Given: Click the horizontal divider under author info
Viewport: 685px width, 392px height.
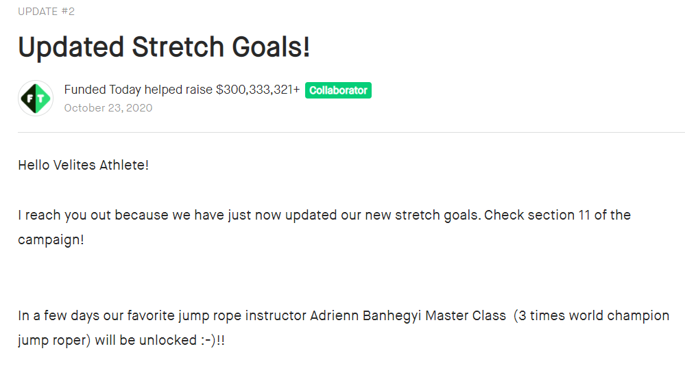Looking at the screenshot, I should 351,132.
